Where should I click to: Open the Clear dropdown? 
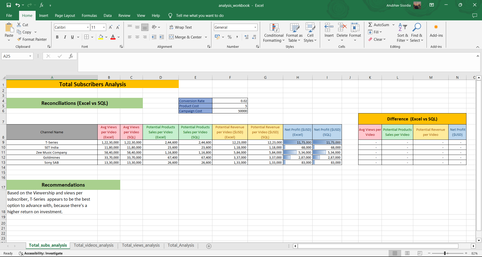377,39
